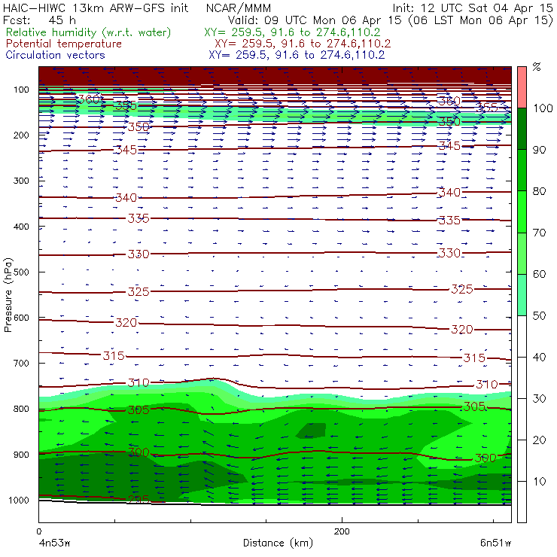557x557 pixels.
Task: Click the "Init: 12 UTC Sat 04 Apr 15" text
Action: [x=473, y=8]
